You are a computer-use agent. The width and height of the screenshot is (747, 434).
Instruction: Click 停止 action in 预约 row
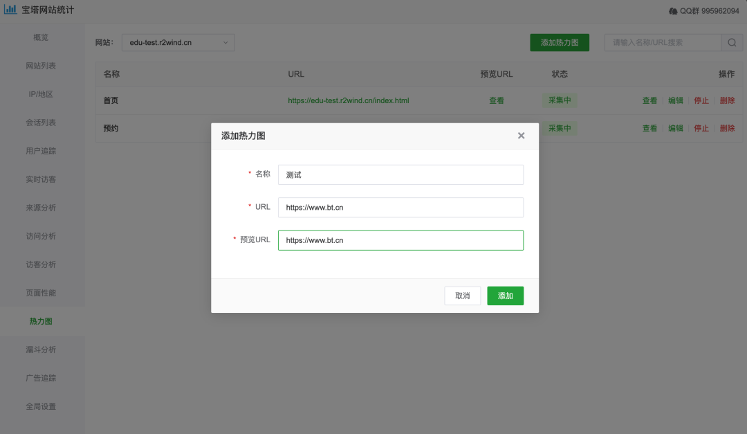point(701,128)
